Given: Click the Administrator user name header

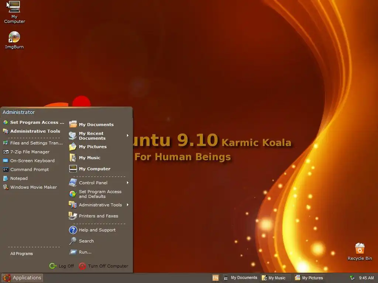Looking at the screenshot, I should (x=18, y=112).
